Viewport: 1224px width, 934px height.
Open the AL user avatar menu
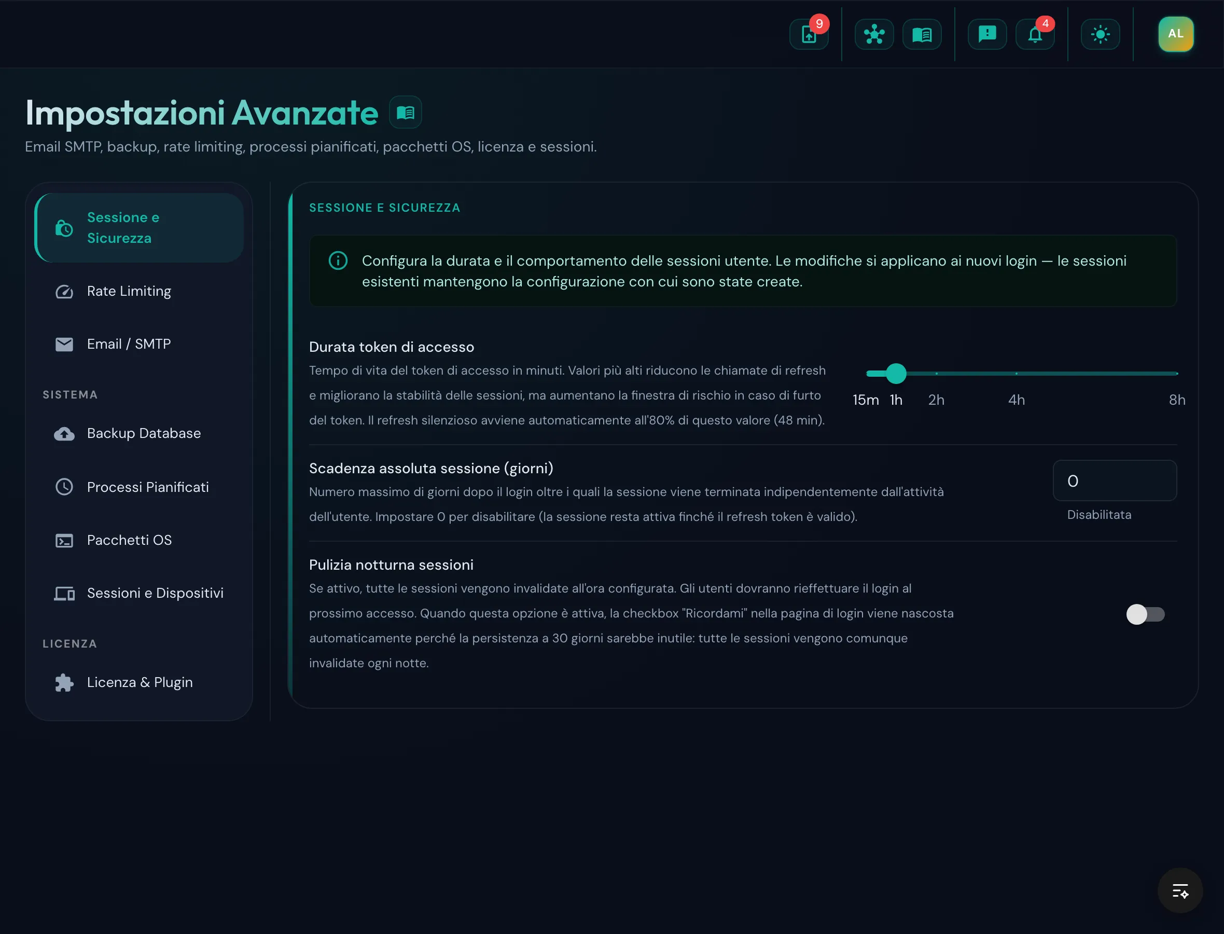pos(1176,34)
